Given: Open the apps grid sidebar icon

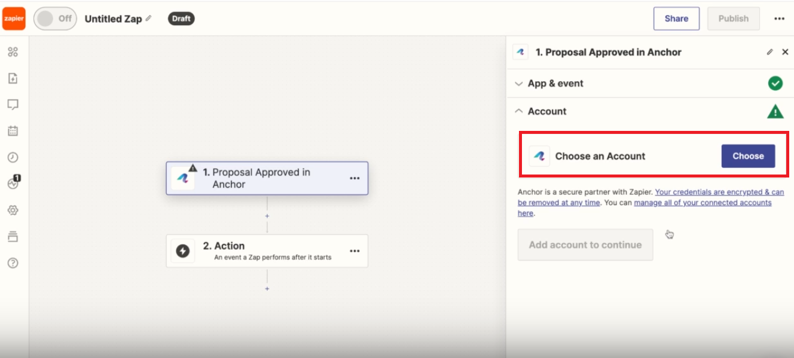Looking at the screenshot, I should pos(13,52).
